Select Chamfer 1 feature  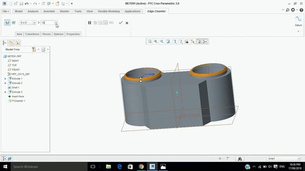point(17,101)
